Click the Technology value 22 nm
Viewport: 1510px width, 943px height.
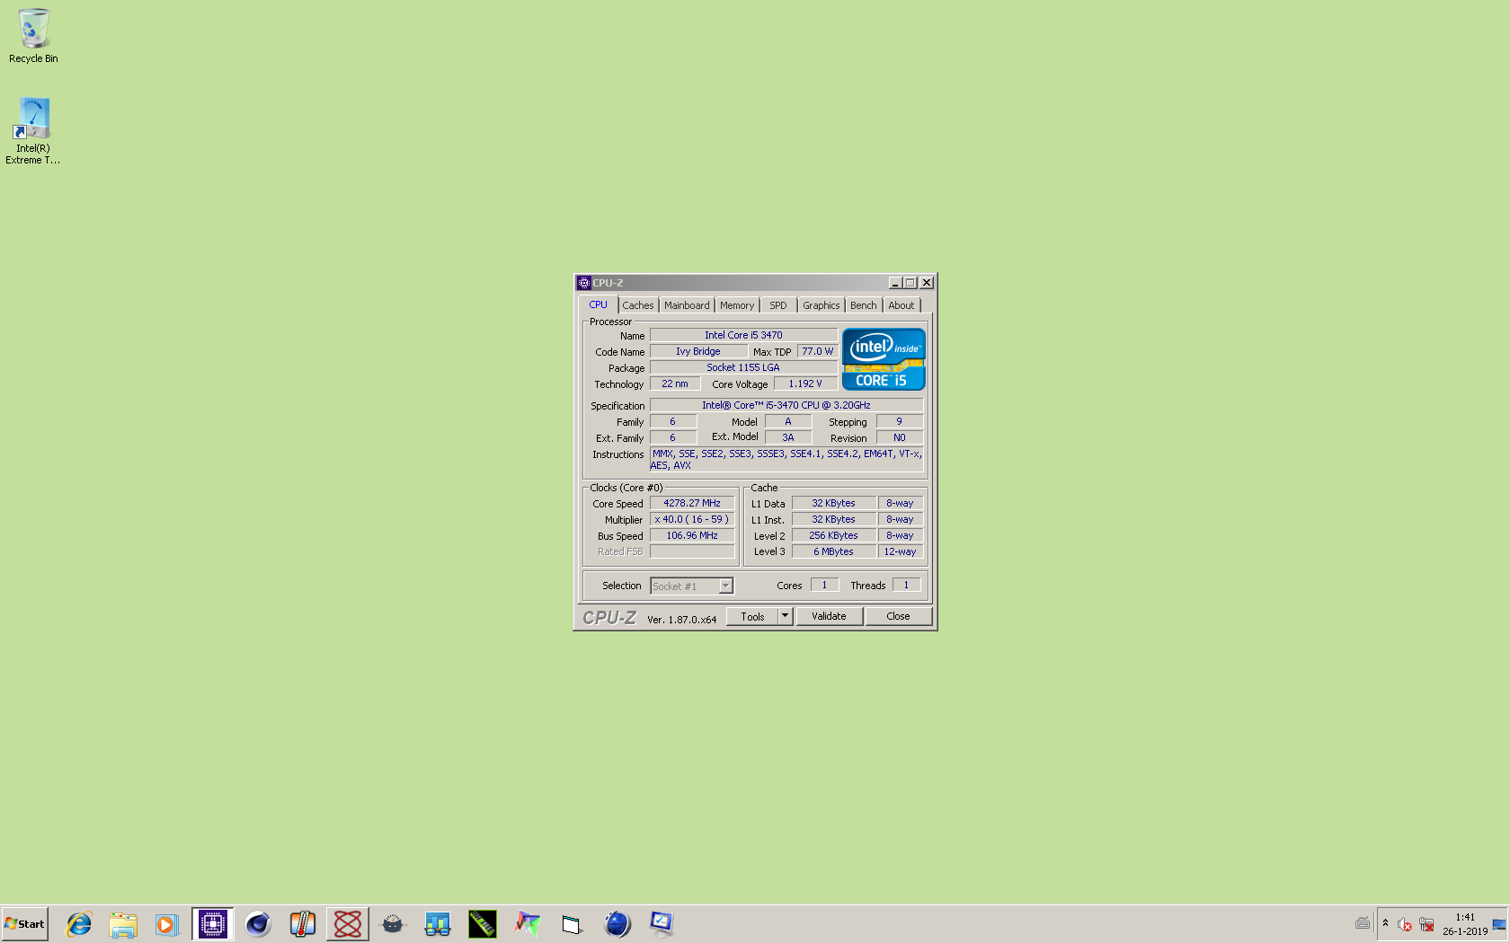pyautogui.click(x=675, y=383)
